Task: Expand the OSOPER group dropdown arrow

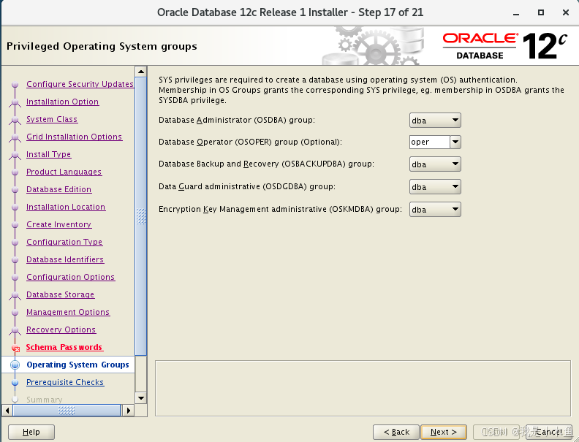Action: 455,142
